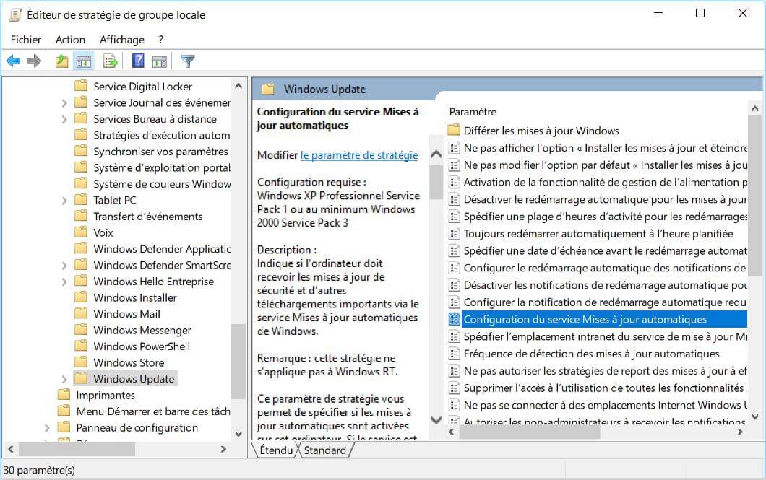
Task: Toggle the action pane toolbar icon
Action: click(x=159, y=61)
